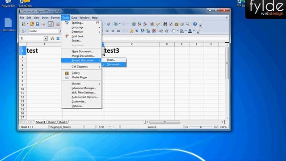Open the Borders dropdown arrow
The width and height of the screenshot is (286, 161).
[x=178, y=31]
